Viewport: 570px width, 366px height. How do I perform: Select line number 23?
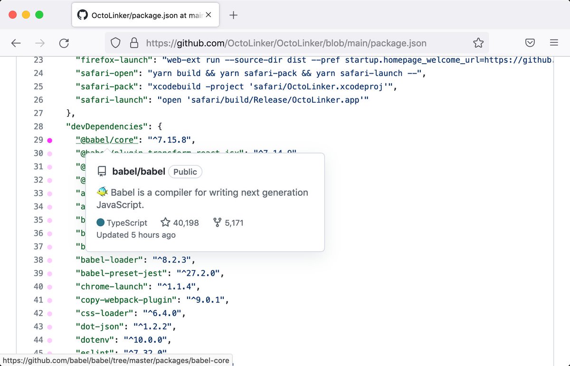(x=38, y=60)
